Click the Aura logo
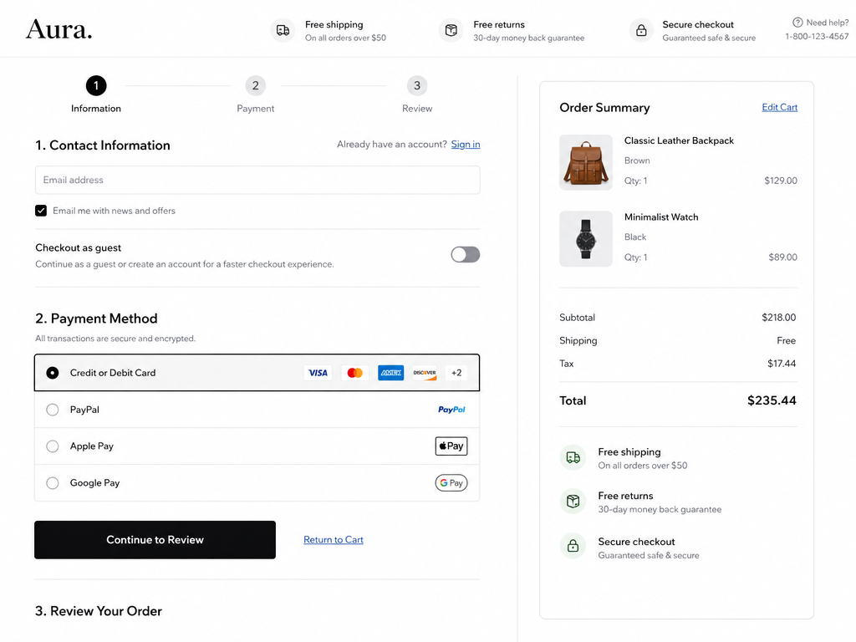The height and width of the screenshot is (642, 856). pos(59,29)
